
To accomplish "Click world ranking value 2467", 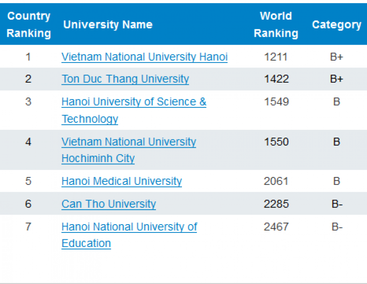I will click(276, 227).
